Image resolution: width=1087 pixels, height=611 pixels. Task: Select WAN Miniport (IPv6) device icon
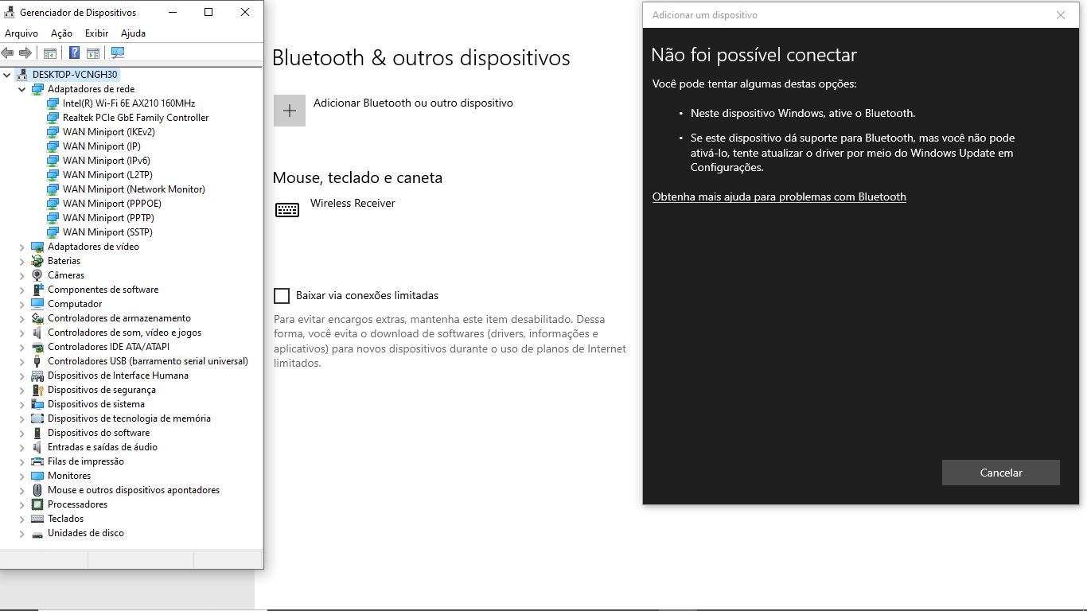tap(53, 161)
